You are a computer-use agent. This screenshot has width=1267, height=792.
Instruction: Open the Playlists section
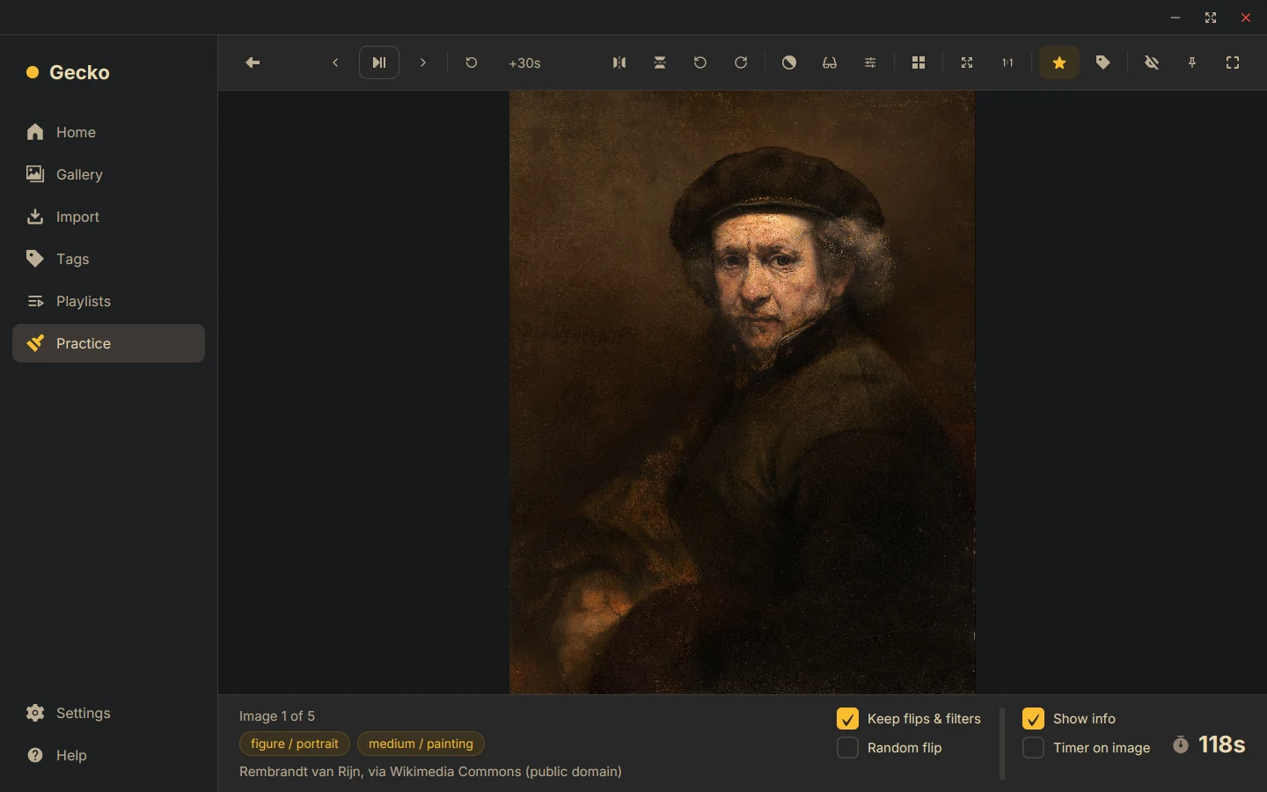108,301
